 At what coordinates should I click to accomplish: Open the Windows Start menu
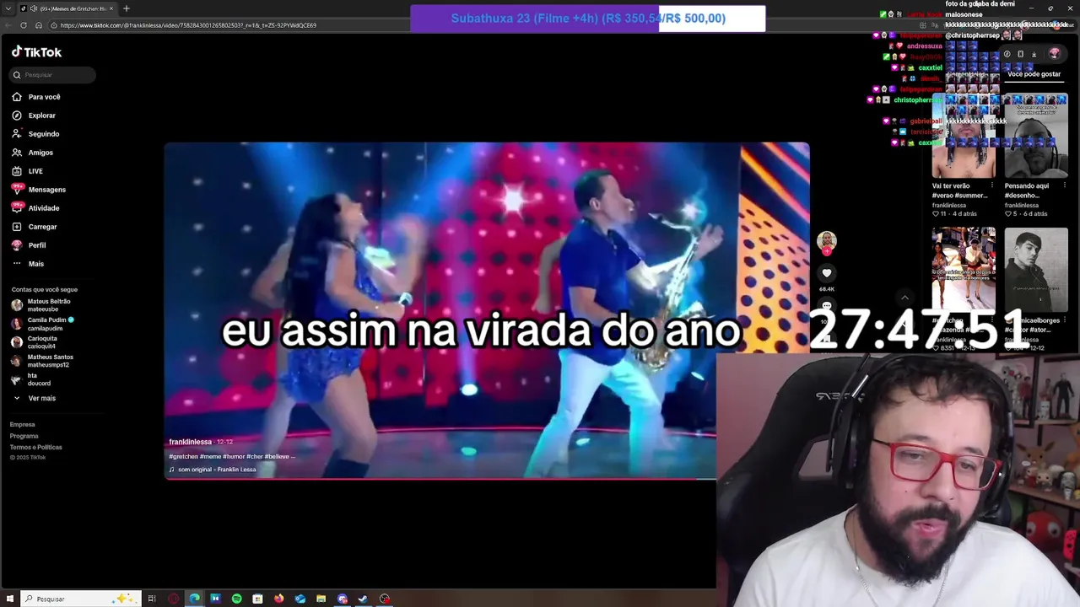point(10,599)
